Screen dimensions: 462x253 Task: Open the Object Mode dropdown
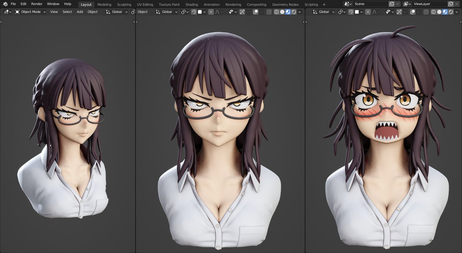pyautogui.click(x=30, y=12)
